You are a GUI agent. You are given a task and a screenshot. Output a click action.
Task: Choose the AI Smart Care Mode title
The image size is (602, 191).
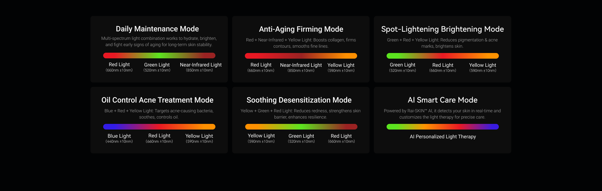(442, 100)
